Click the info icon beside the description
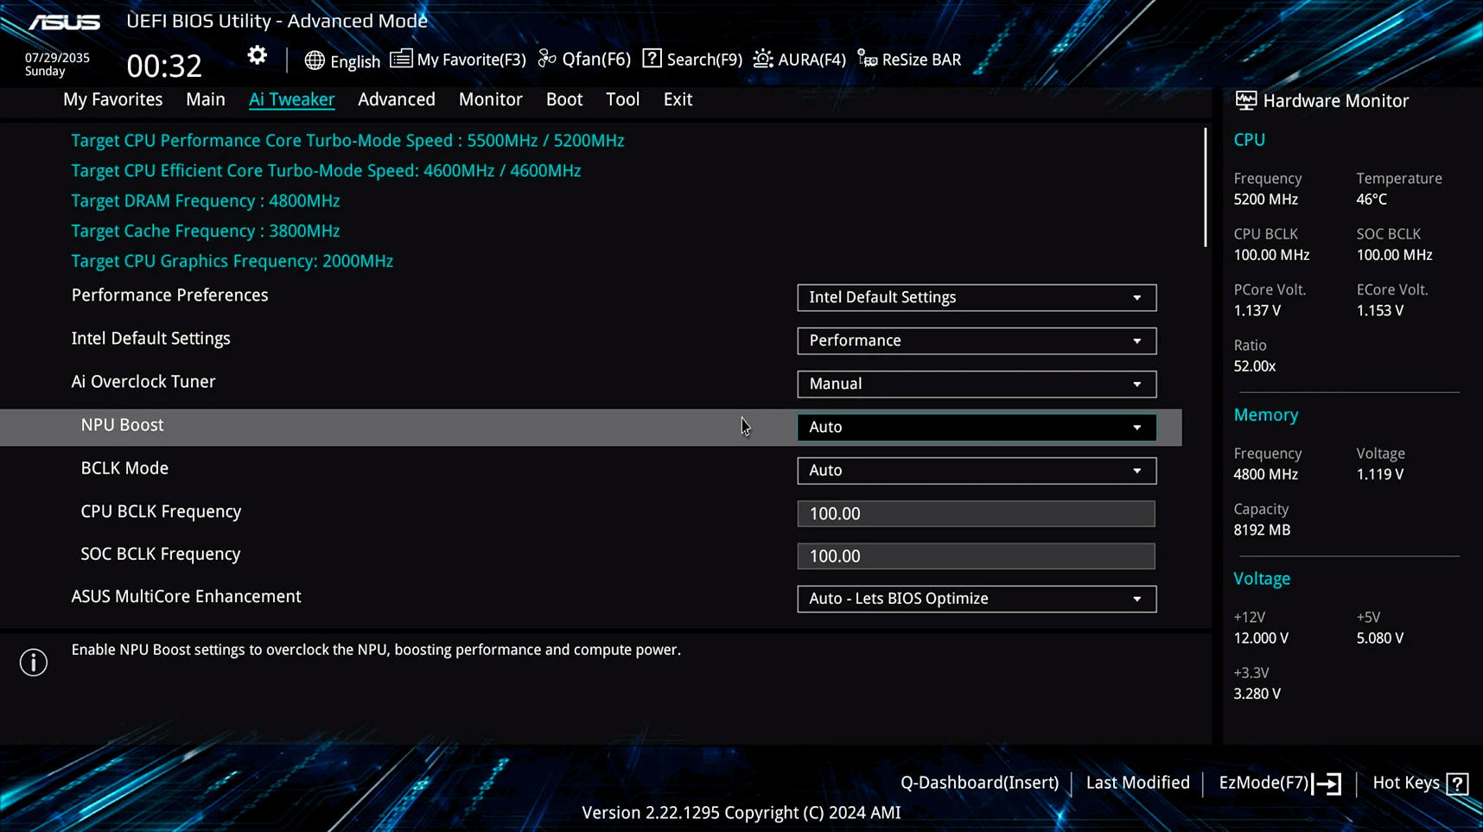The width and height of the screenshot is (1483, 832). coord(34,663)
